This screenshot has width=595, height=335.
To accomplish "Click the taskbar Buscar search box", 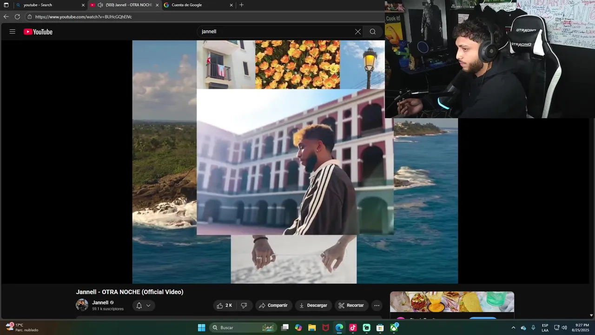I will (x=243, y=328).
